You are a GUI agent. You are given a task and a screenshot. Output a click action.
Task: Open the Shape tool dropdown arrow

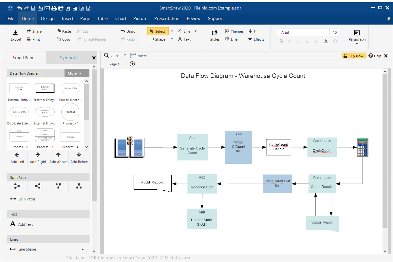[172, 39]
